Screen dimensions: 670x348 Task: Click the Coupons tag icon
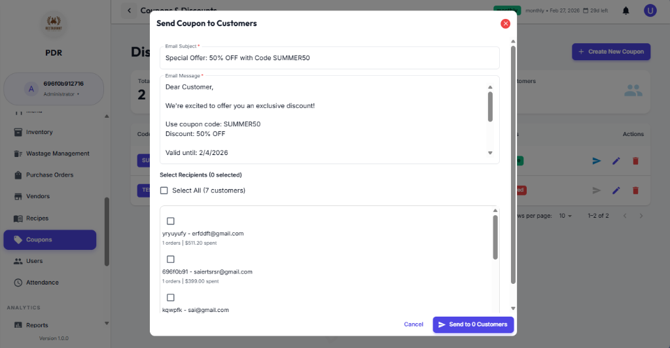[18, 239]
